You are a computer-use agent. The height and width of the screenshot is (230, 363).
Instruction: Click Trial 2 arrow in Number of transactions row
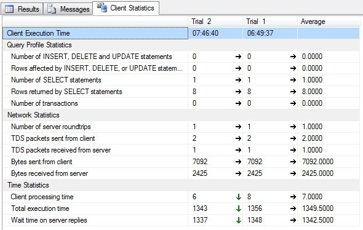(239, 103)
